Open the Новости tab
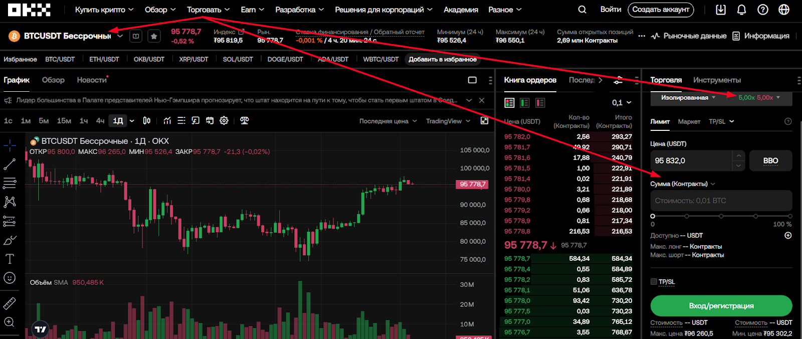The image size is (802, 339). coord(92,80)
